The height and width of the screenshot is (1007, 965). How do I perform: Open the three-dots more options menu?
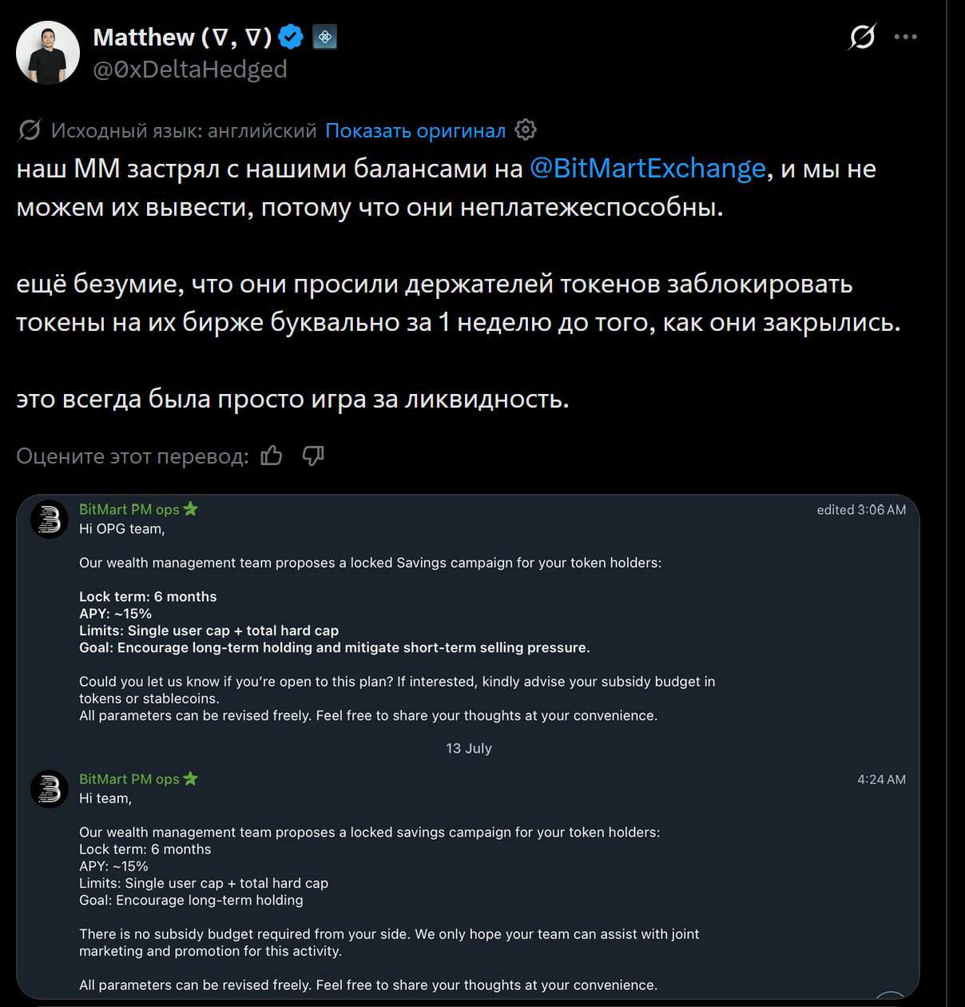[905, 37]
